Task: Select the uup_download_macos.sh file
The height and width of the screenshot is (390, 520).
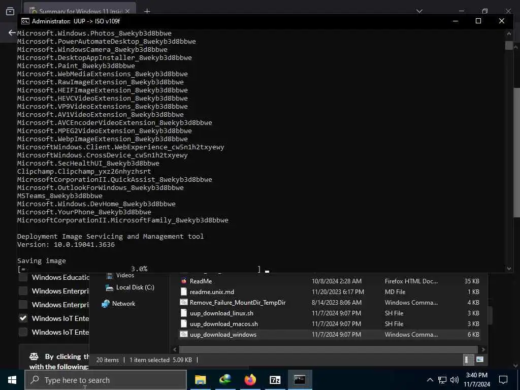Action: [x=224, y=324]
